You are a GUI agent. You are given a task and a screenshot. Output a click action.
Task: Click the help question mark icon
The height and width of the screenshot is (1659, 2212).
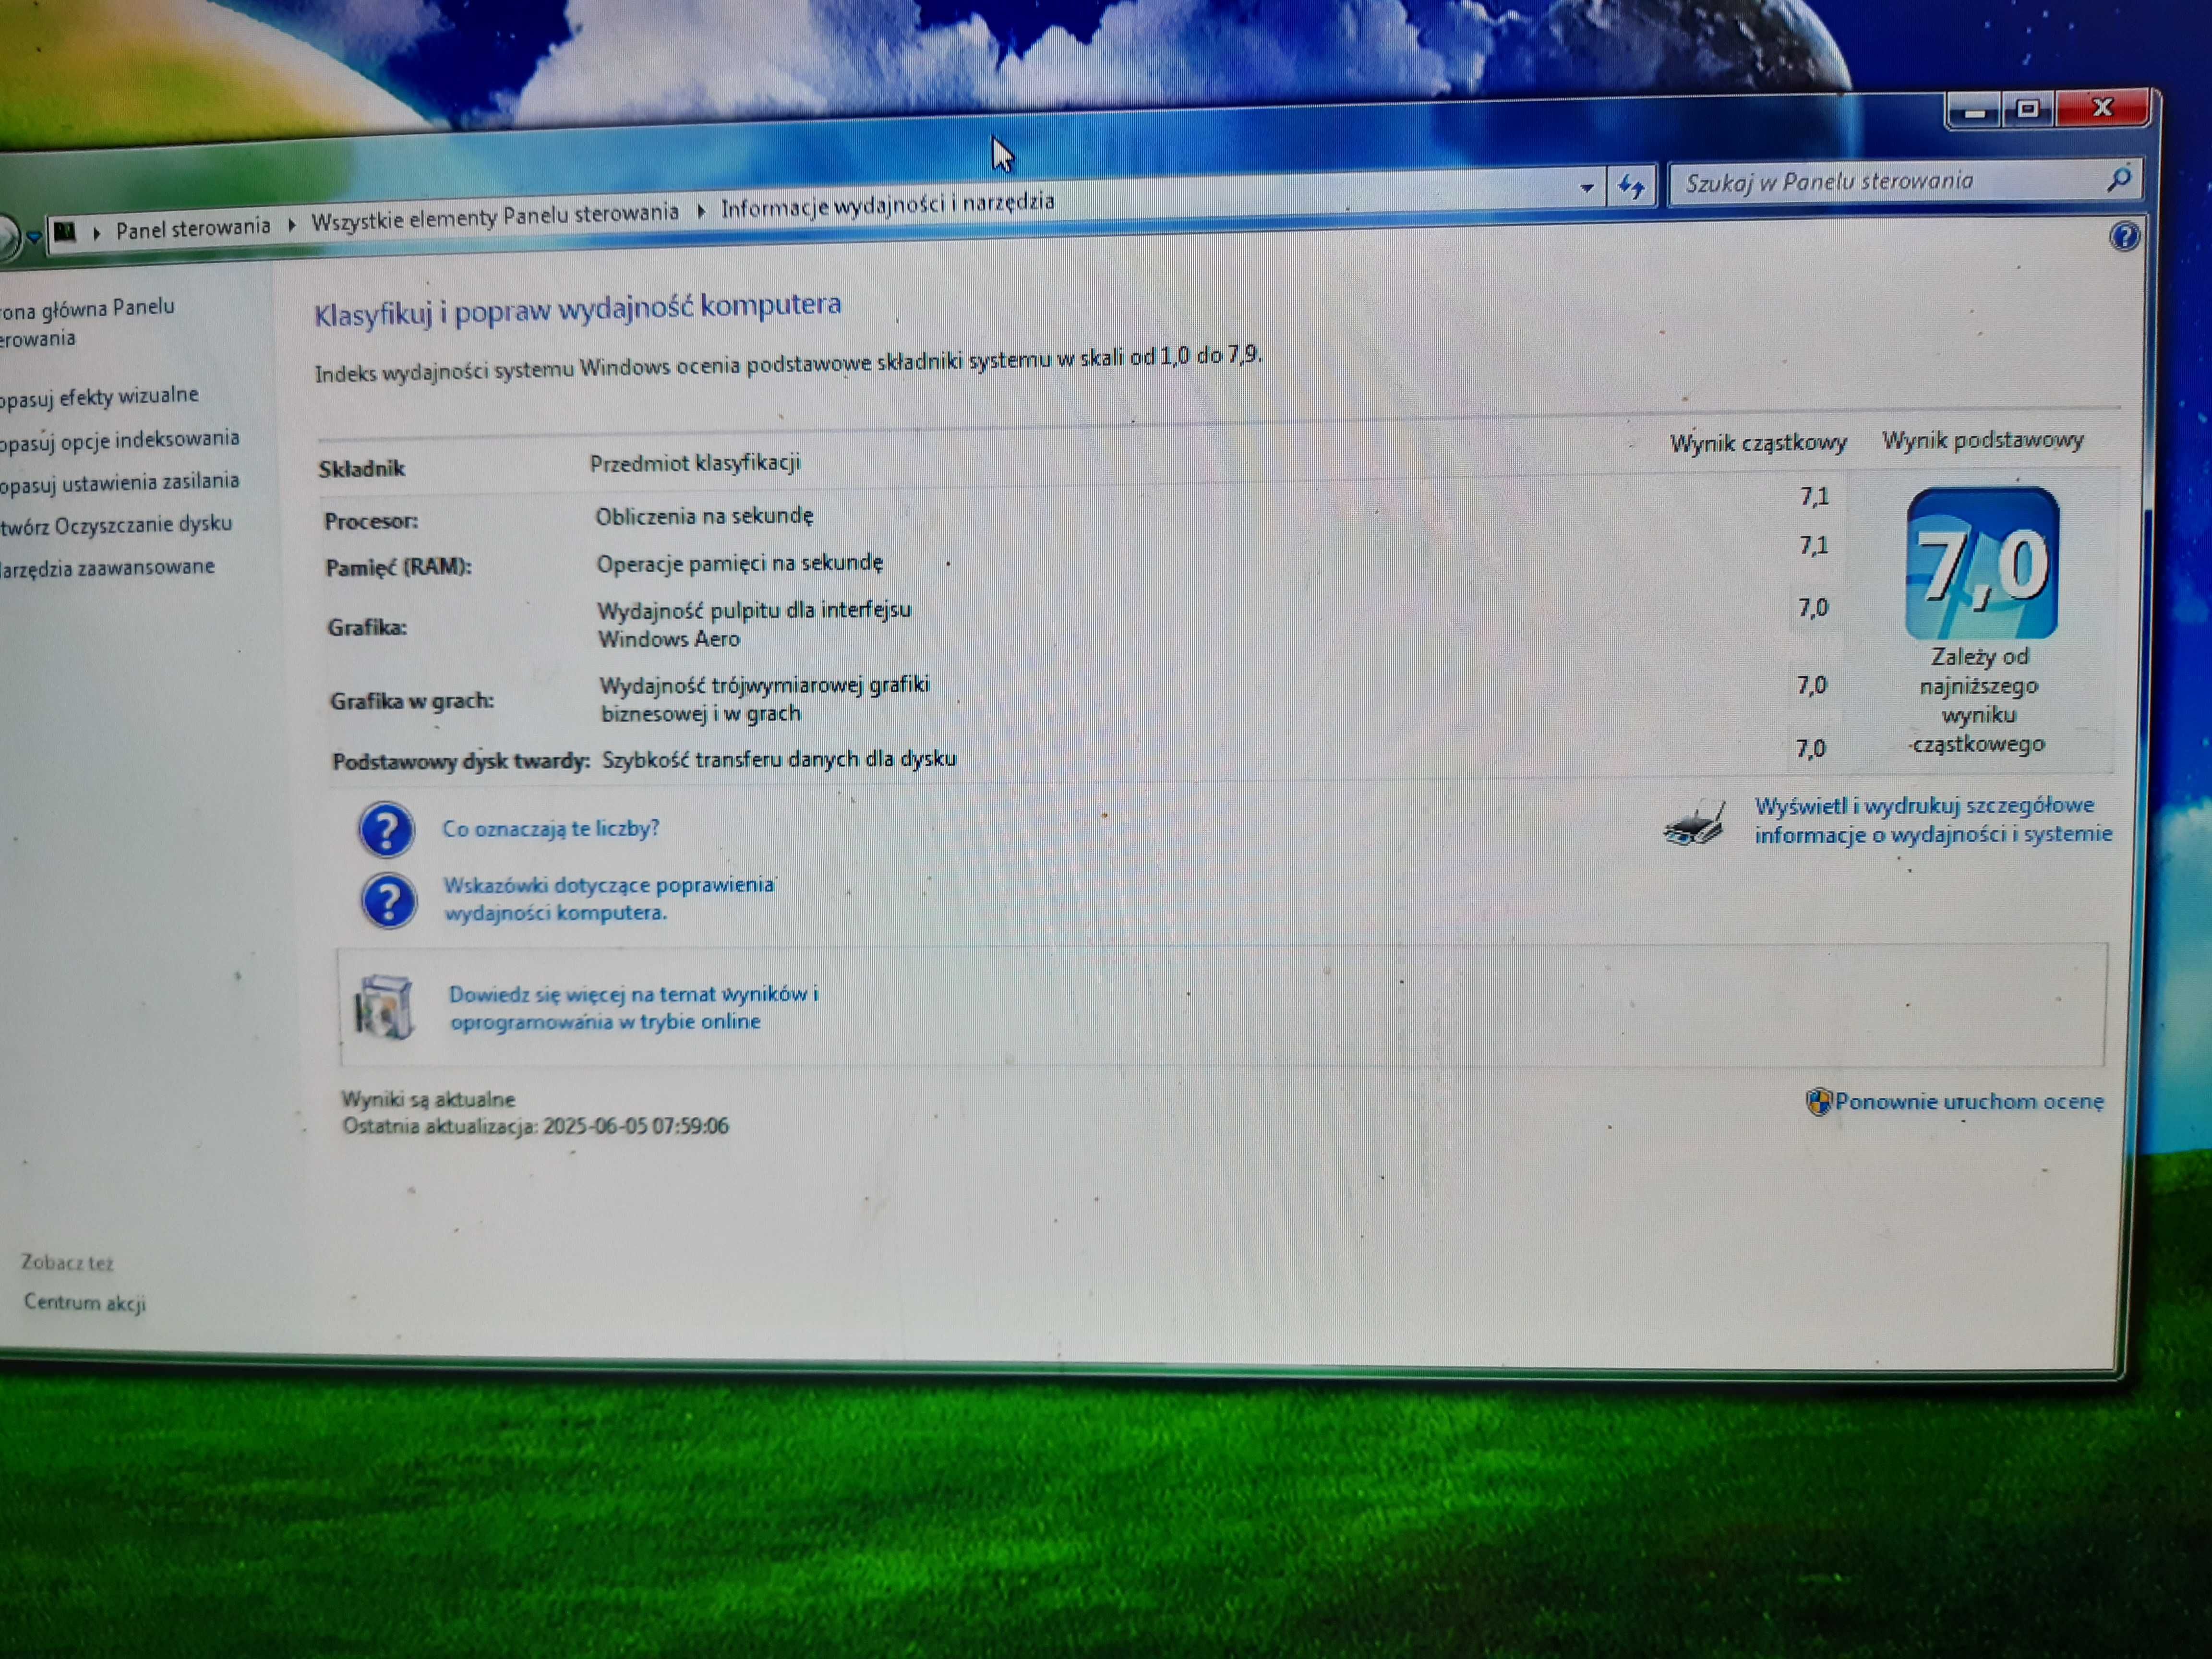(2124, 237)
